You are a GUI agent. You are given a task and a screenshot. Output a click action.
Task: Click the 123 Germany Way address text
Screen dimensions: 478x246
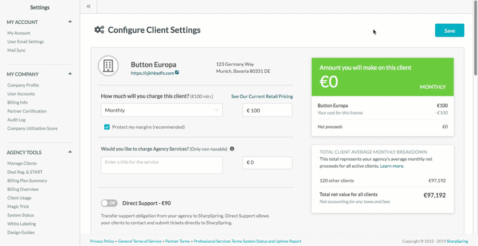[x=235, y=64]
